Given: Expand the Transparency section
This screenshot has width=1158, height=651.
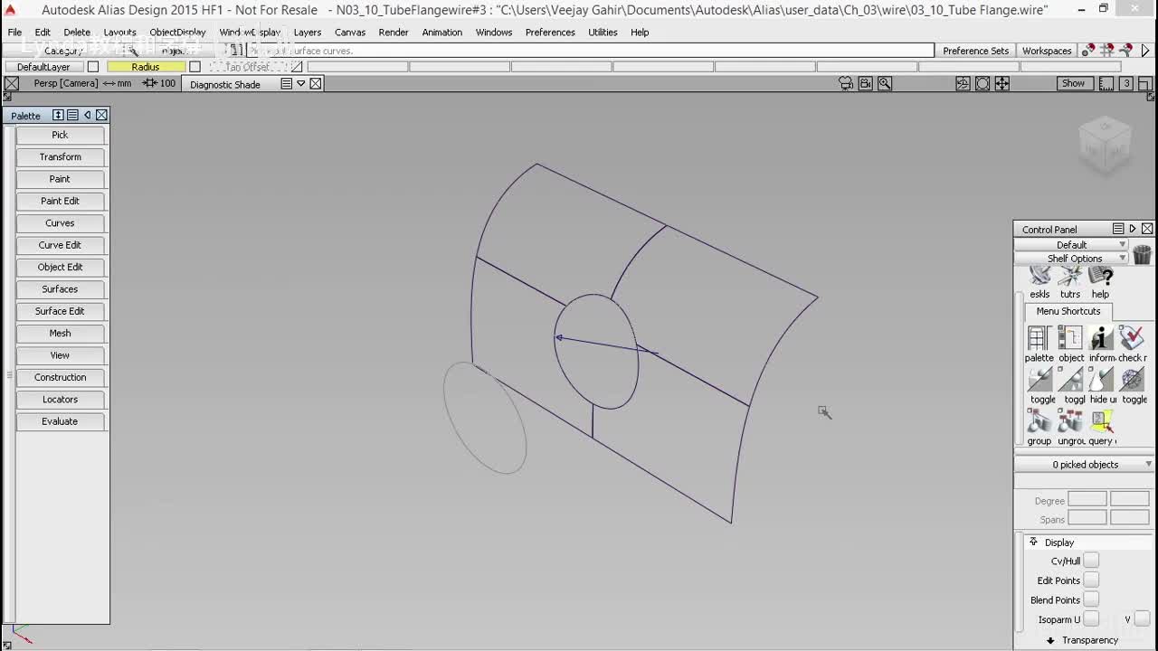Looking at the screenshot, I should (1050, 640).
